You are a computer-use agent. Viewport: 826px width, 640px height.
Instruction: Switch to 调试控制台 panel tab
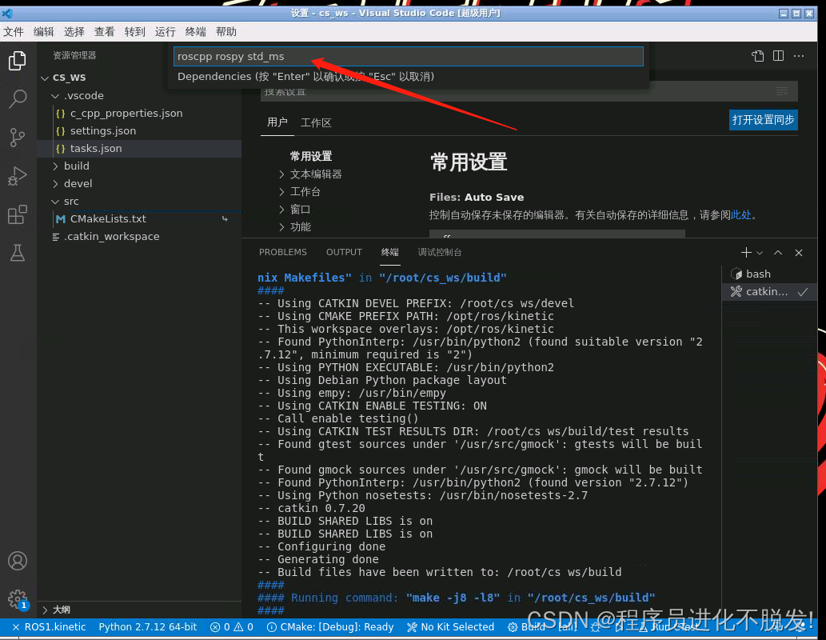(x=440, y=253)
